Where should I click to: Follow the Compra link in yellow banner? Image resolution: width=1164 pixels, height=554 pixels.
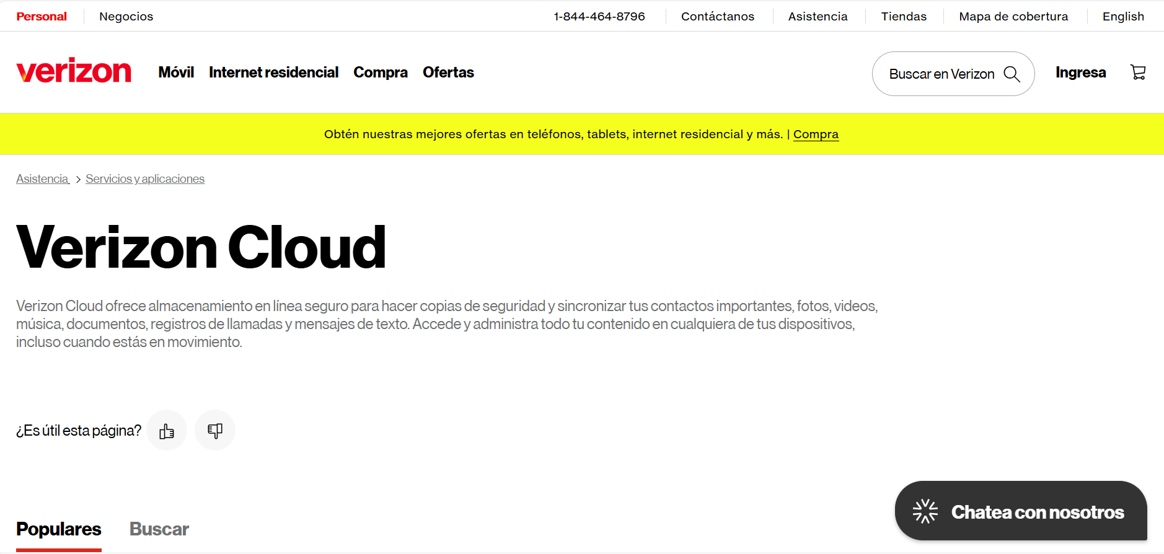pyautogui.click(x=816, y=134)
